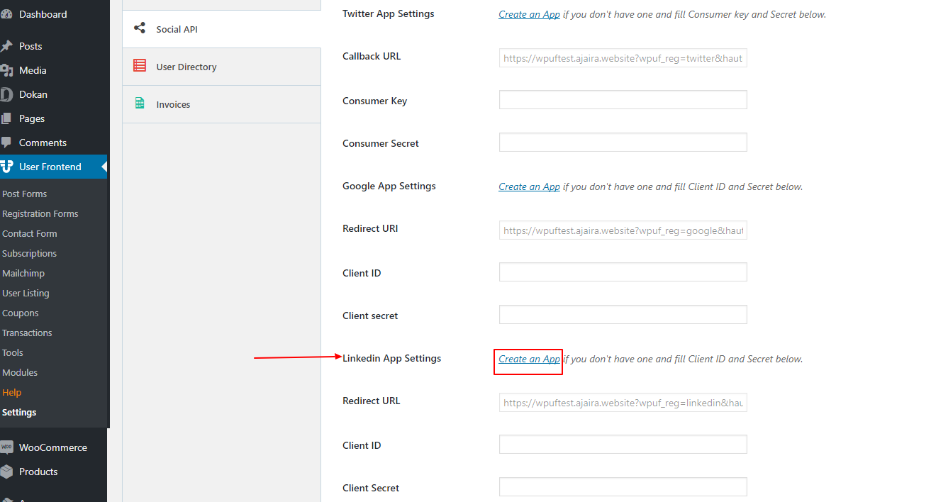
Task: Click the Google Redirect URI field
Action: click(x=623, y=230)
